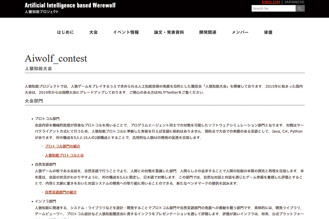
Task: Open the はじめに navigation item
Action: tap(65, 32)
